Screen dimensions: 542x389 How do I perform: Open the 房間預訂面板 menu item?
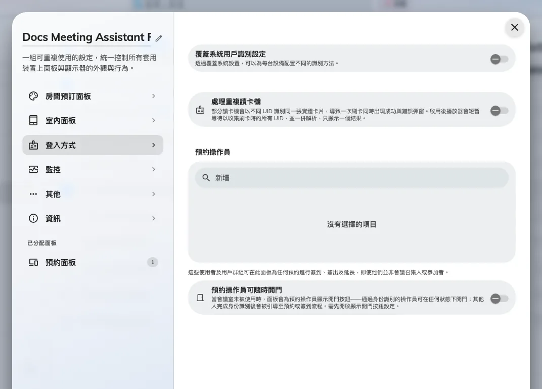[x=93, y=96]
